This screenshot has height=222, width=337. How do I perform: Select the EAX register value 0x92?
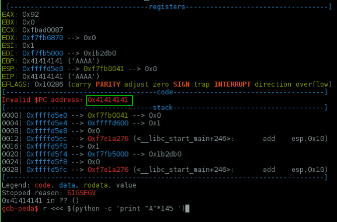click(30, 15)
